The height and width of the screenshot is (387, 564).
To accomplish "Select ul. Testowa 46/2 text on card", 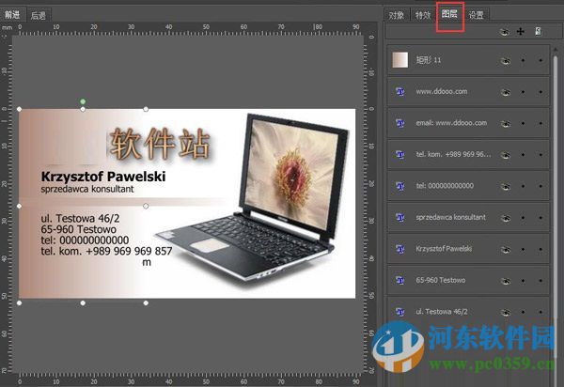I will point(80,218).
